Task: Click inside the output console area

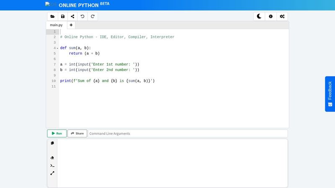Action: (172, 163)
